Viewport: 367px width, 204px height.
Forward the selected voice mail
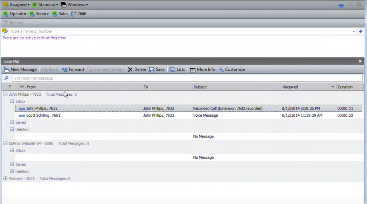[73, 69]
